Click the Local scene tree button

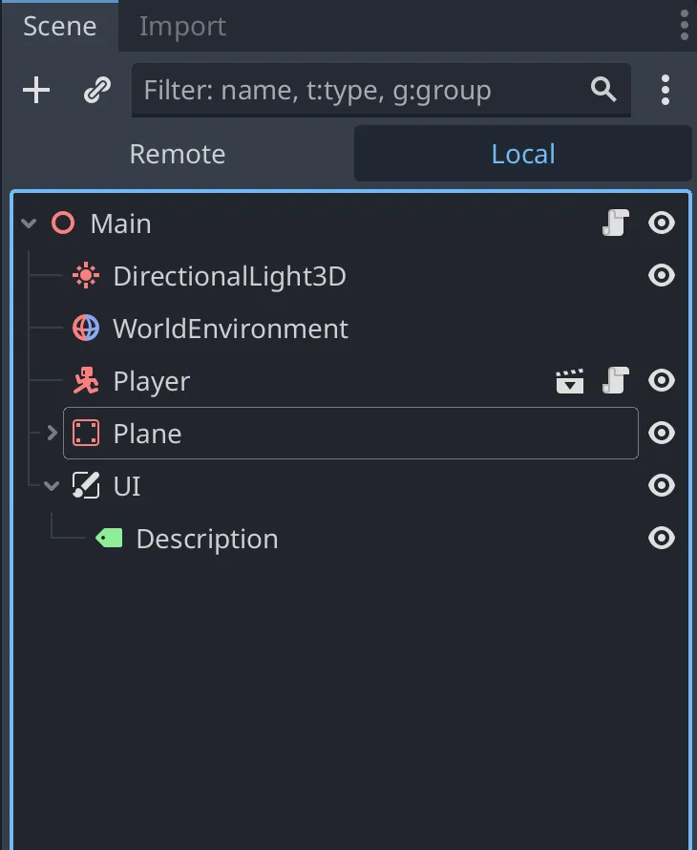(522, 154)
